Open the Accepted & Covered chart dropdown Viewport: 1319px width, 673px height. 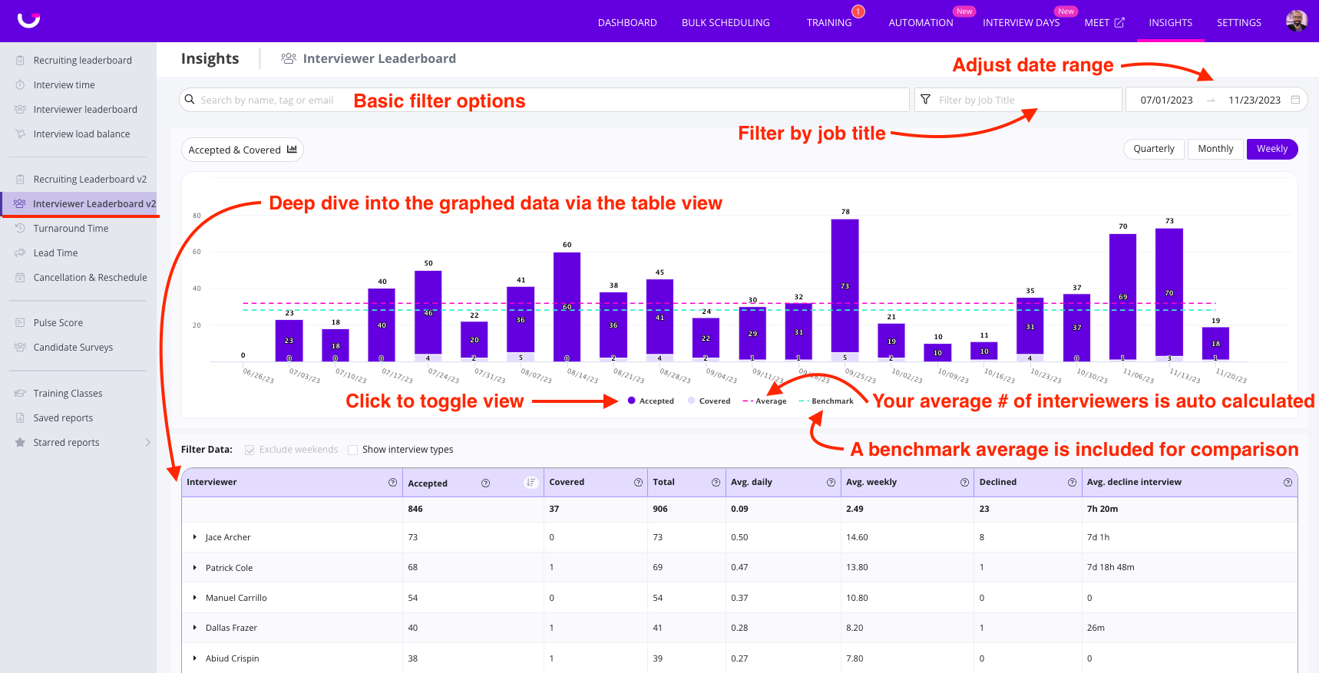242,150
